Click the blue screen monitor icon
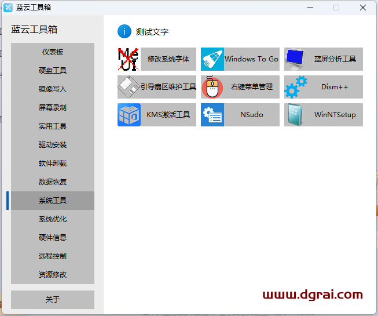 296,59
